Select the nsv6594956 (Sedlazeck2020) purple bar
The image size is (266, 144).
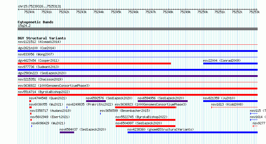[x=163, y=101]
